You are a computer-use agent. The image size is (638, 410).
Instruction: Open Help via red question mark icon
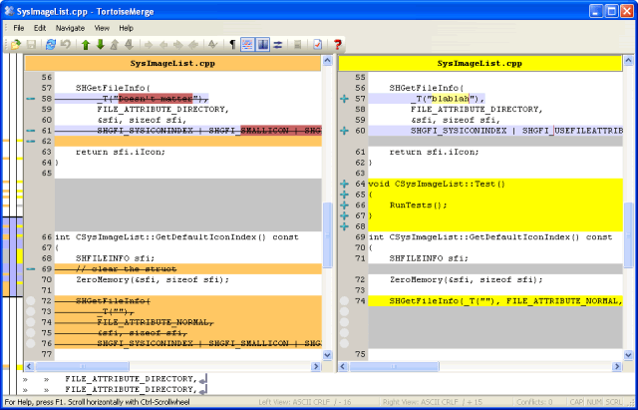(338, 45)
